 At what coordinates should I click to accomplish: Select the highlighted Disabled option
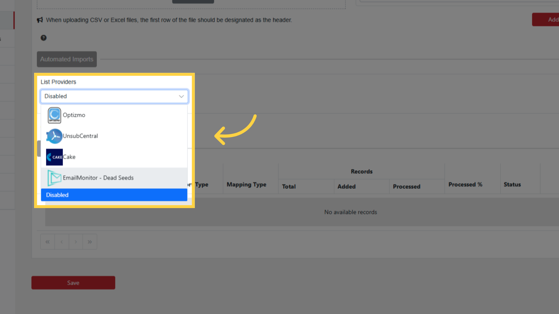tap(114, 195)
